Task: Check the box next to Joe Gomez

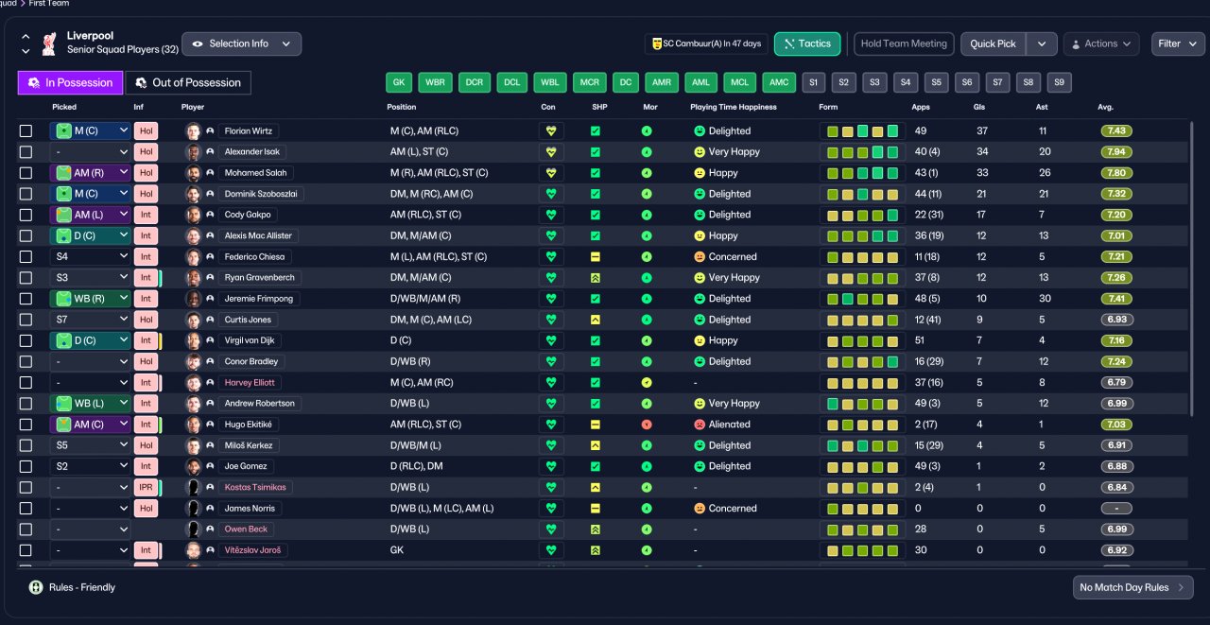Action: 26,466
